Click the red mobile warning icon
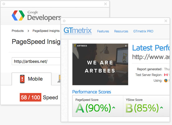 22,79
